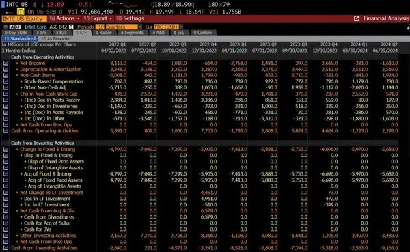Screen dimensions: 410x252
Task: Open chart icon for Depreciation & Amortization
Action: tap(5, 69)
